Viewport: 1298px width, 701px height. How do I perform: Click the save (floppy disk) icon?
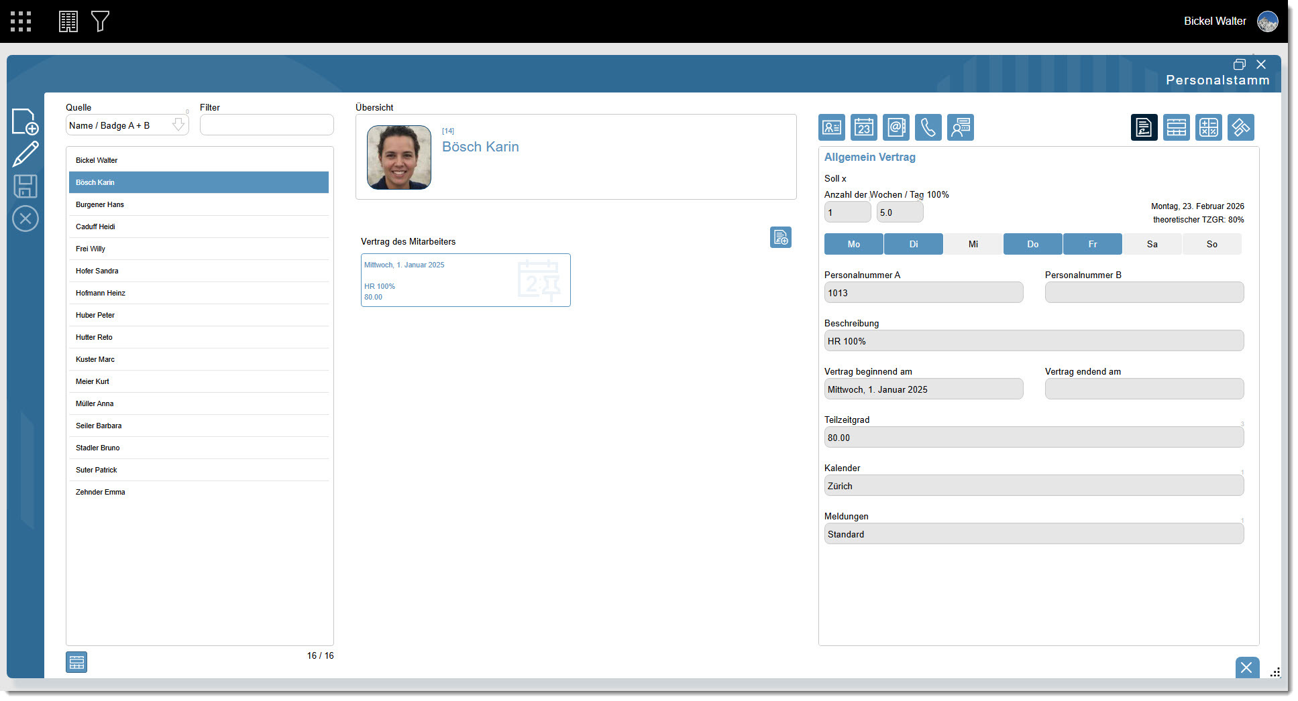[25, 186]
